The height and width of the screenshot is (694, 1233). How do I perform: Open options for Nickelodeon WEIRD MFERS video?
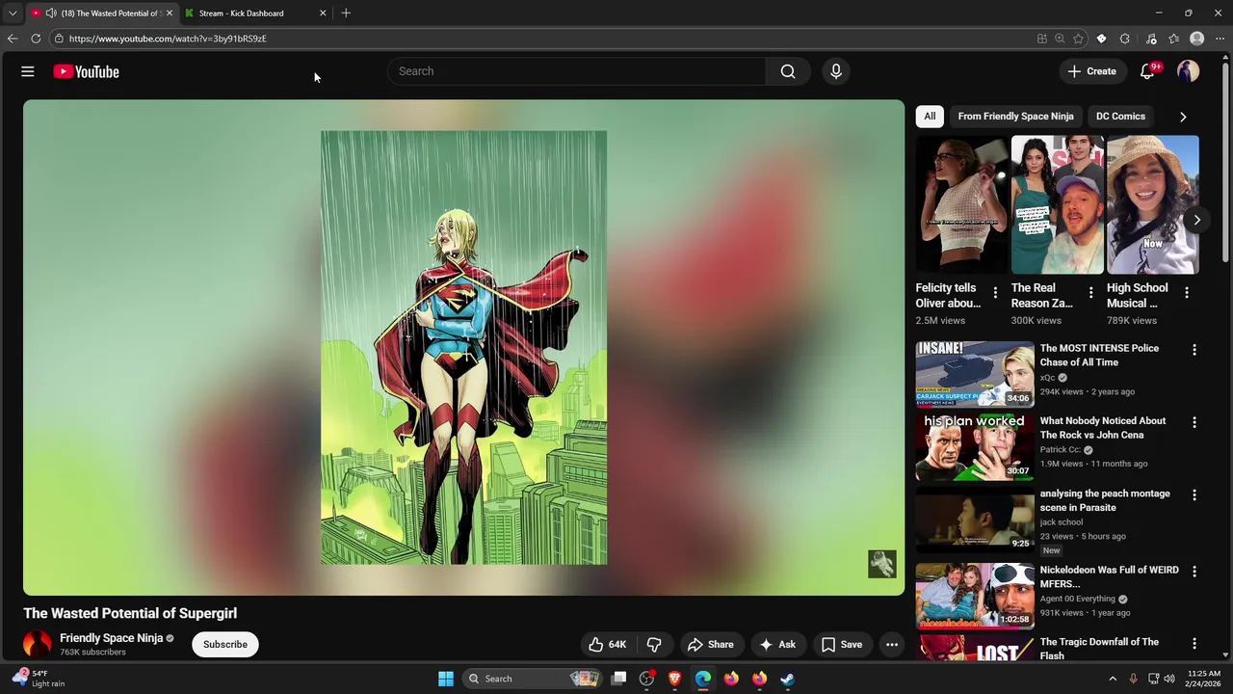coord(1194,572)
